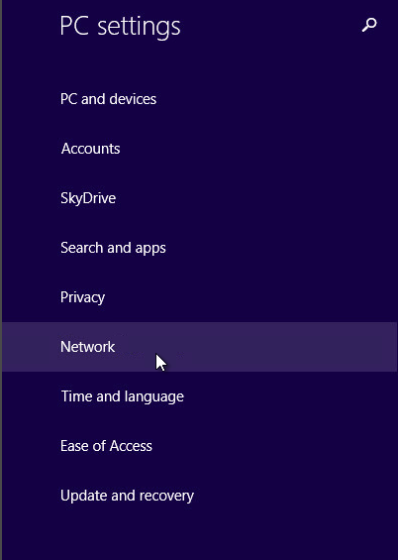This screenshot has width=398, height=560.
Task: Configure Privacy permissions
Action: point(199,297)
